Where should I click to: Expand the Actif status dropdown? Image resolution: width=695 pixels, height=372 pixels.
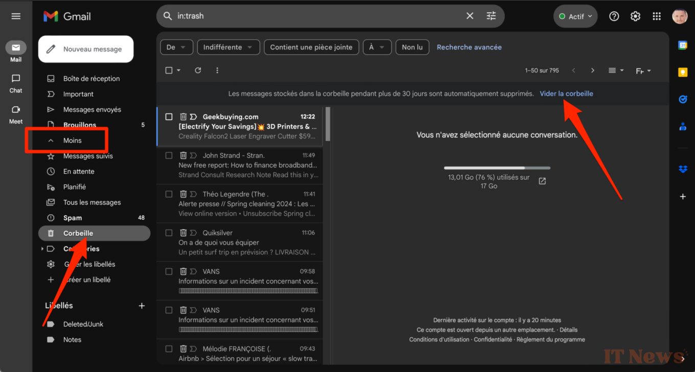pos(575,16)
